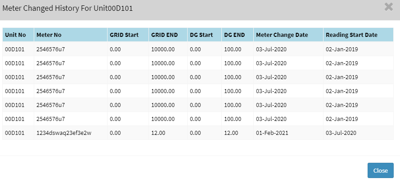Select first row's GRID END value 10000.00
The image size is (400, 183).
(162, 49)
